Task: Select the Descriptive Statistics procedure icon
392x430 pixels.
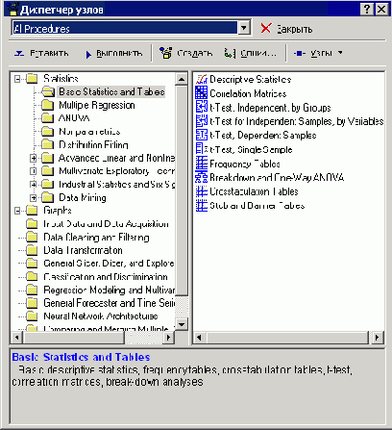Action: (x=202, y=79)
